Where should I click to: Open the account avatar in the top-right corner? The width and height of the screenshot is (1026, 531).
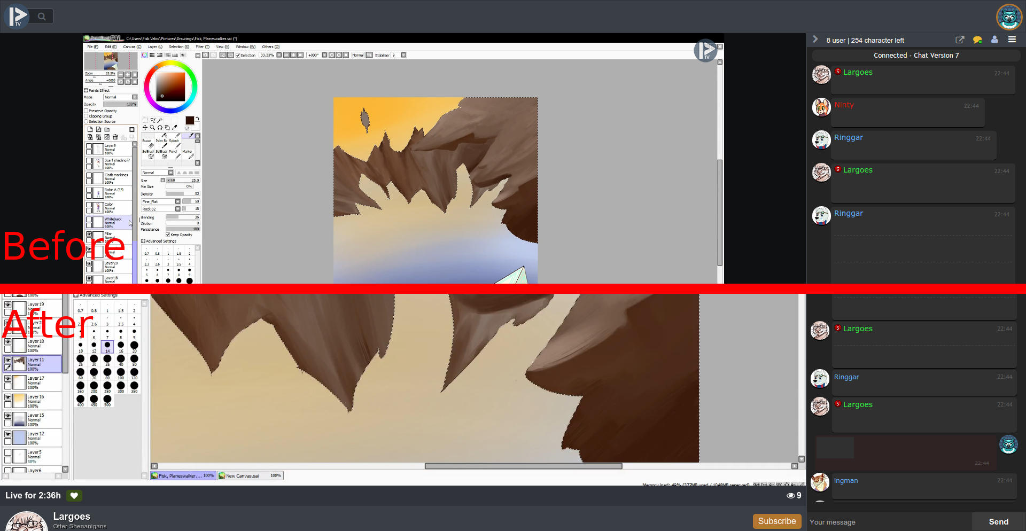click(1009, 17)
